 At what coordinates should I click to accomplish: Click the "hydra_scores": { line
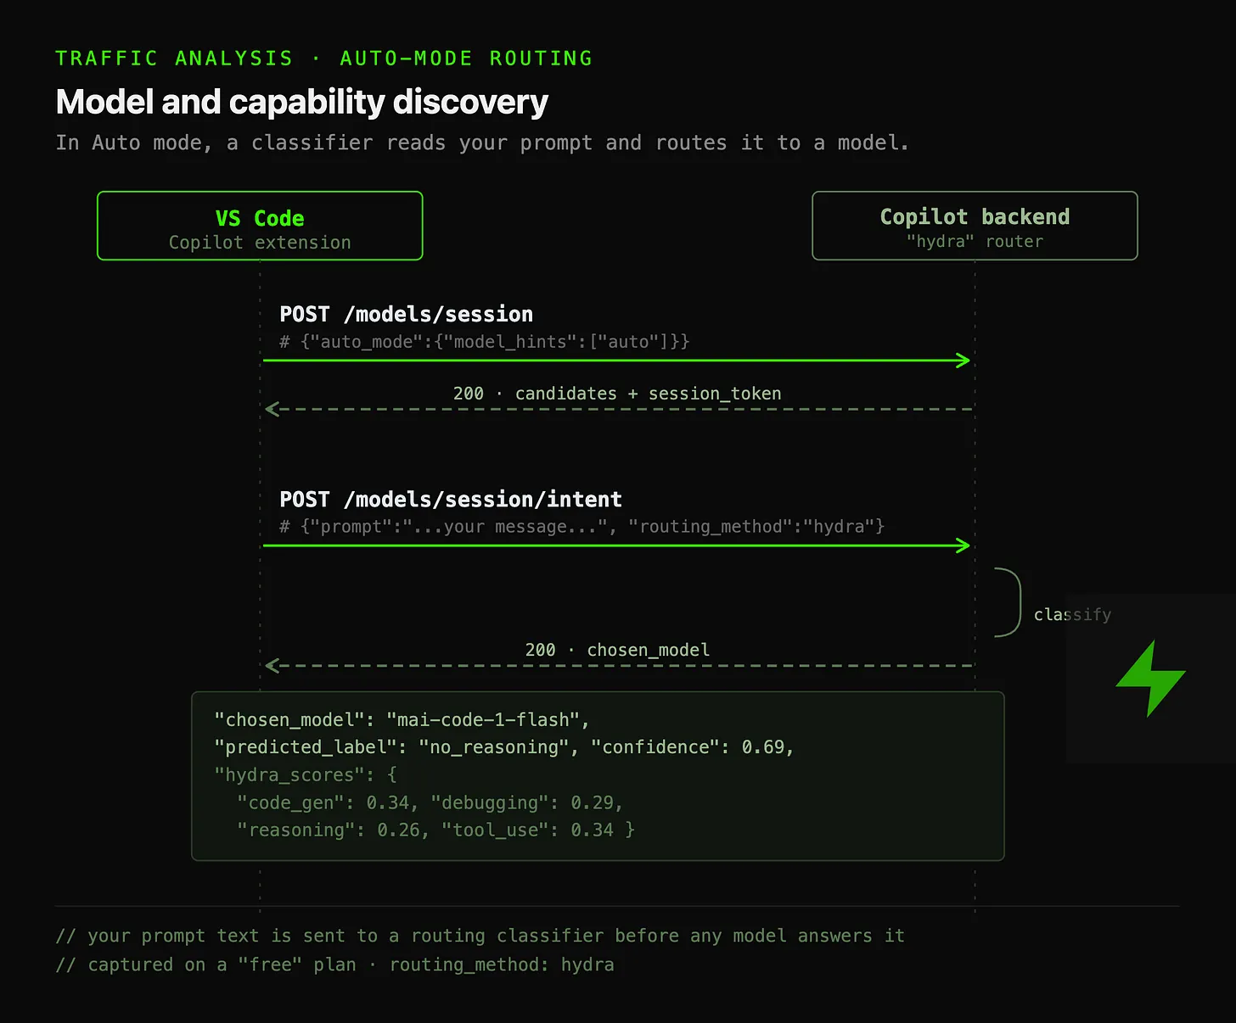pyautogui.click(x=306, y=775)
